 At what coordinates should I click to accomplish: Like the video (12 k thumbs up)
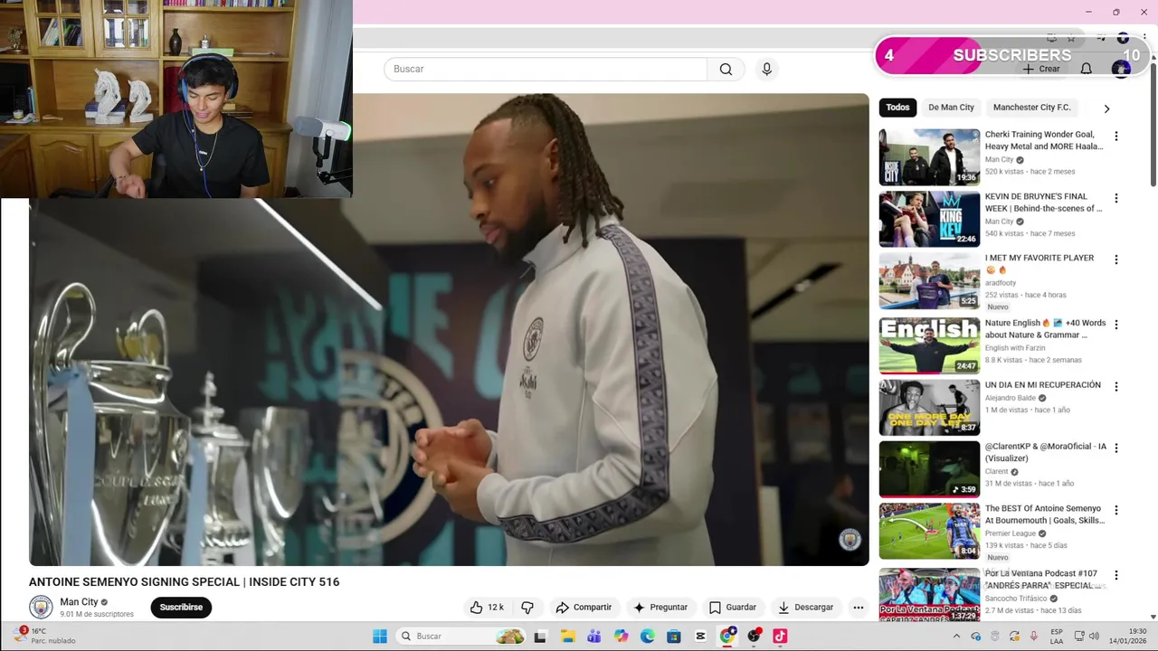coord(487,608)
